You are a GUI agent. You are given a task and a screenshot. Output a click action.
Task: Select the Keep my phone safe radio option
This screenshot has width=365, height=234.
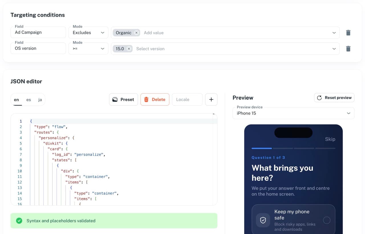(327, 220)
